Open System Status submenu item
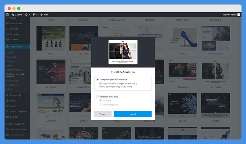Viewport: 246px width, 144px height. (13, 81)
